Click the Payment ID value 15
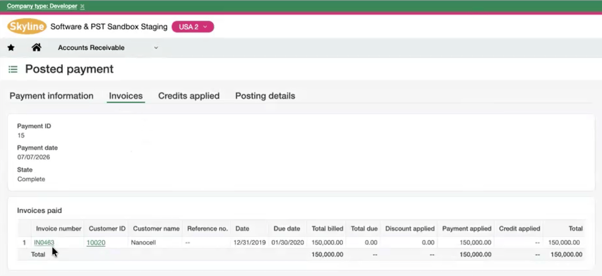Image resolution: width=602 pixels, height=276 pixels. tap(21, 135)
